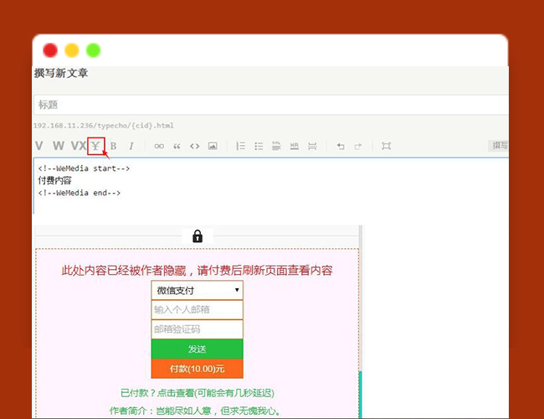Switch to the 撰写 tab
Image resolution: width=544 pixels, height=419 pixels.
click(499, 145)
